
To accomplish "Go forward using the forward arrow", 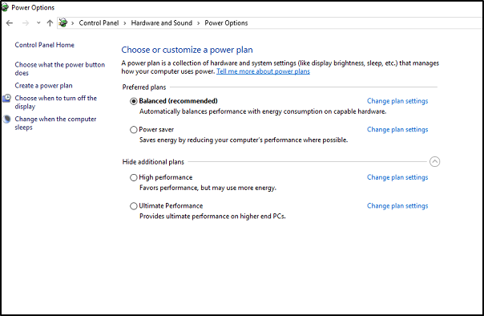I will pyautogui.click(x=26, y=23).
